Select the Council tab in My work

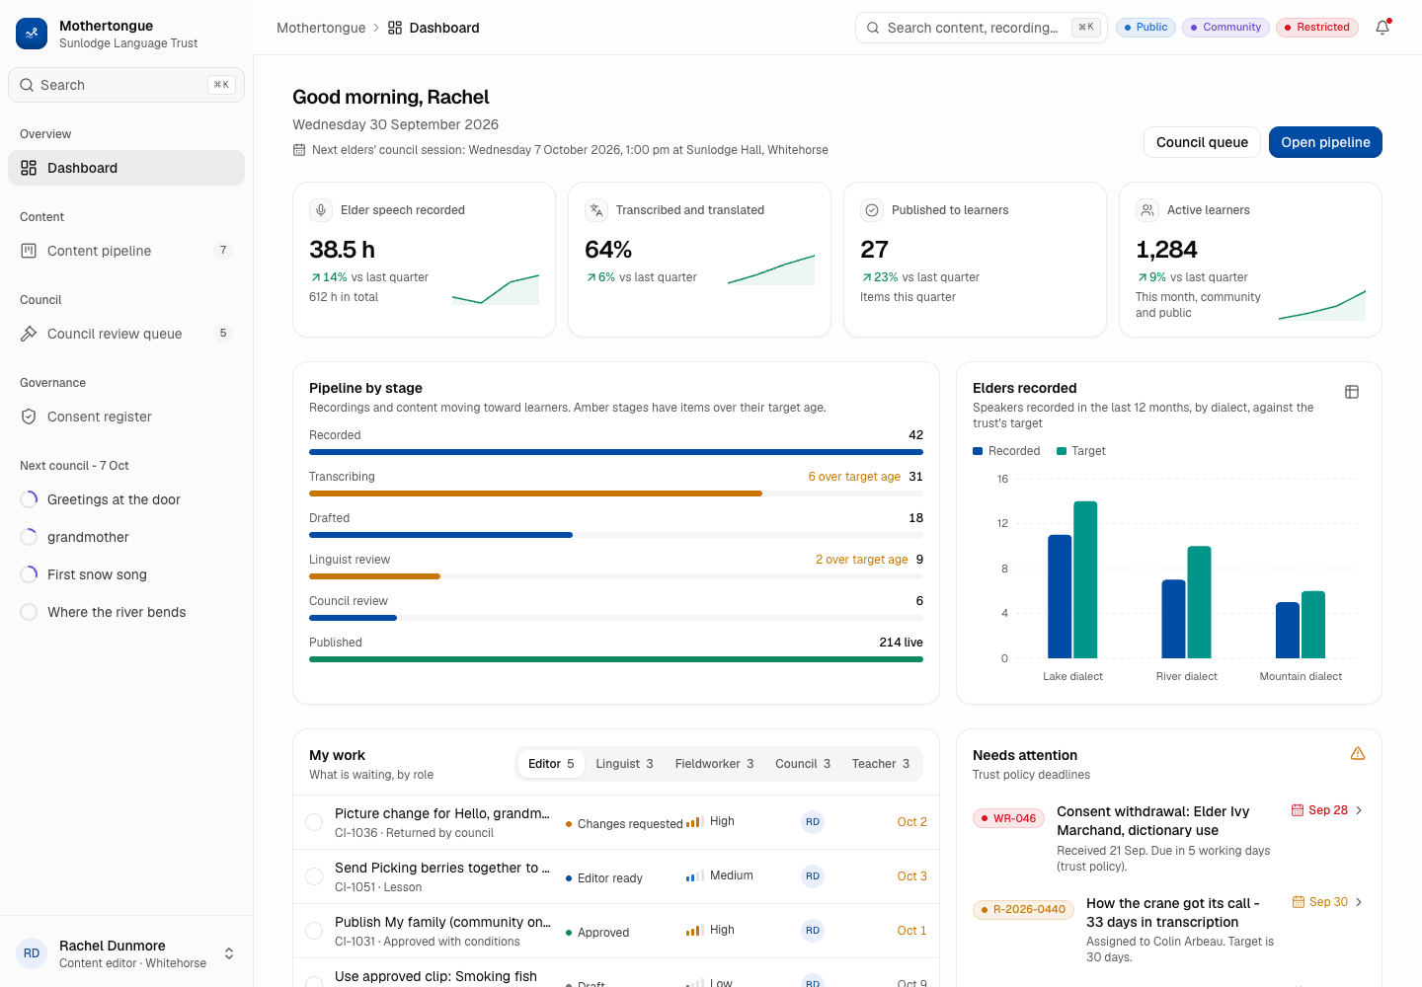coord(803,764)
